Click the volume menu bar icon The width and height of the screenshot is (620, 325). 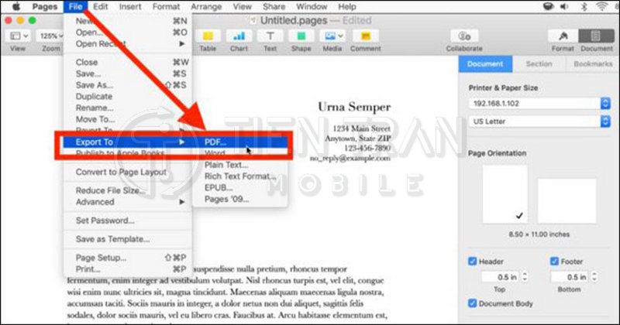[x=565, y=6]
